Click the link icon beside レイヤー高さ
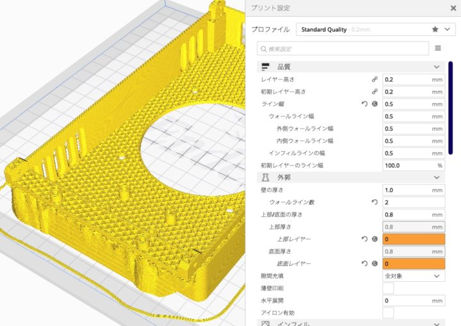 [x=375, y=79]
